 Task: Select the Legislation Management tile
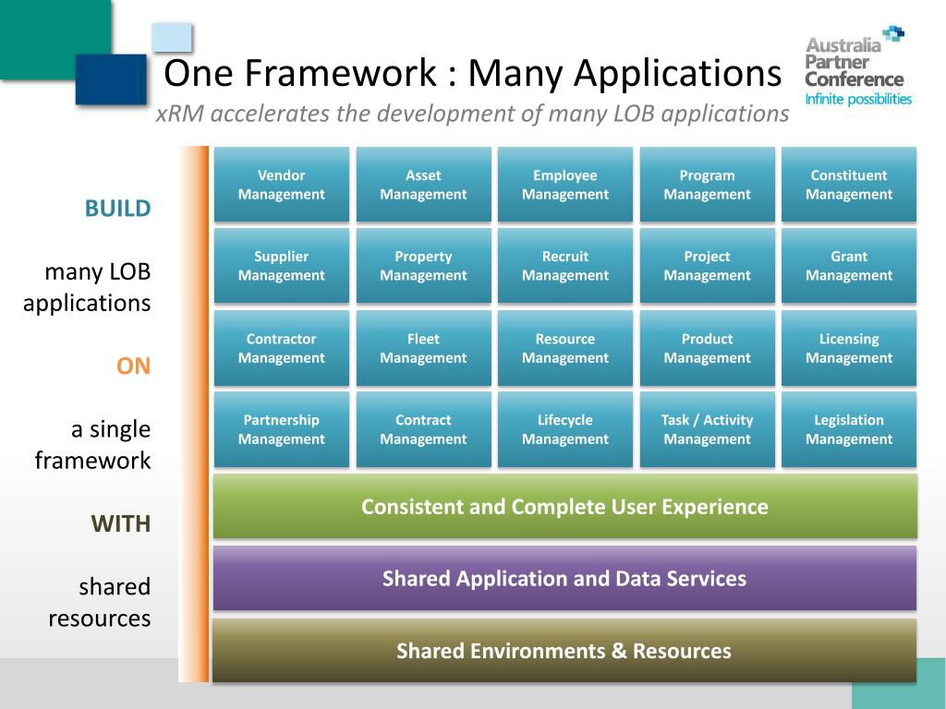tap(849, 429)
